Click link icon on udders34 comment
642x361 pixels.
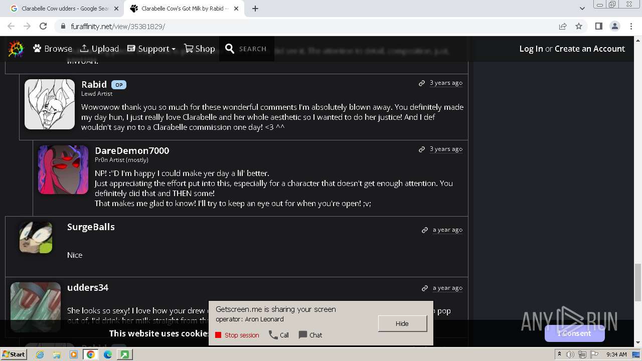pos(425,288)
